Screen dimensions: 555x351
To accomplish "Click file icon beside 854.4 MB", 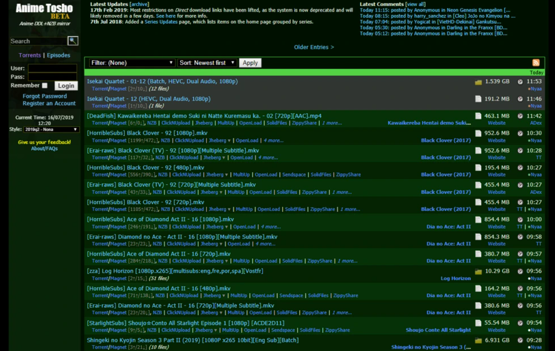I will [478, 219].
